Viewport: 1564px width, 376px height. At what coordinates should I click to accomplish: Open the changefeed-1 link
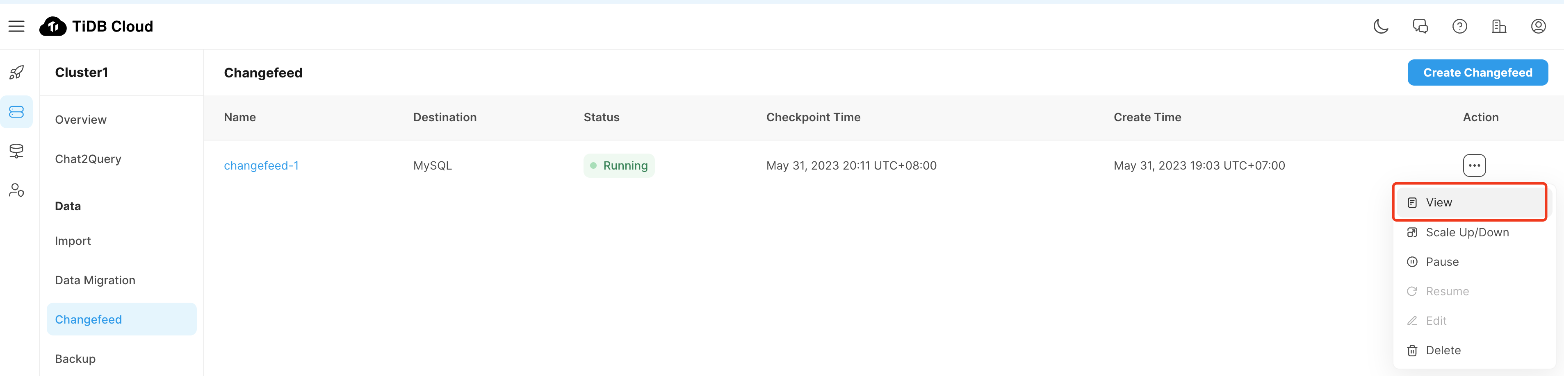pos(261,165)
